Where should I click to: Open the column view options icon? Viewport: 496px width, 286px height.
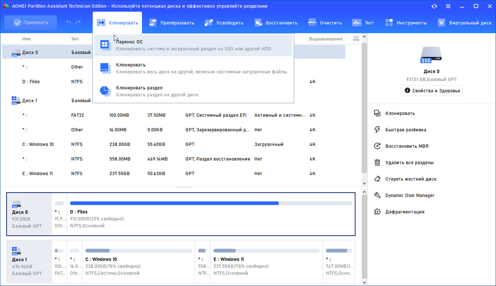pyautogui.click(x=356, y=39)
